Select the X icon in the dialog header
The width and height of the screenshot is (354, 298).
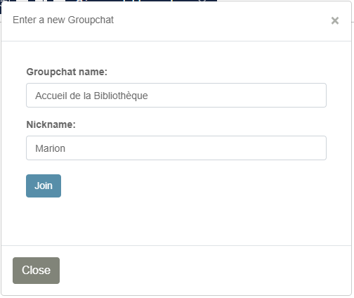click(335, 20)
